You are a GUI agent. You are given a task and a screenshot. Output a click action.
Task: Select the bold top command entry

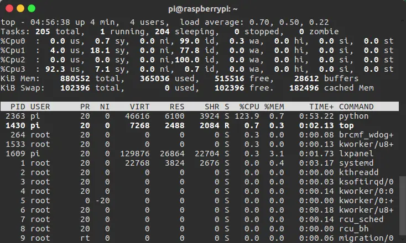346,125
